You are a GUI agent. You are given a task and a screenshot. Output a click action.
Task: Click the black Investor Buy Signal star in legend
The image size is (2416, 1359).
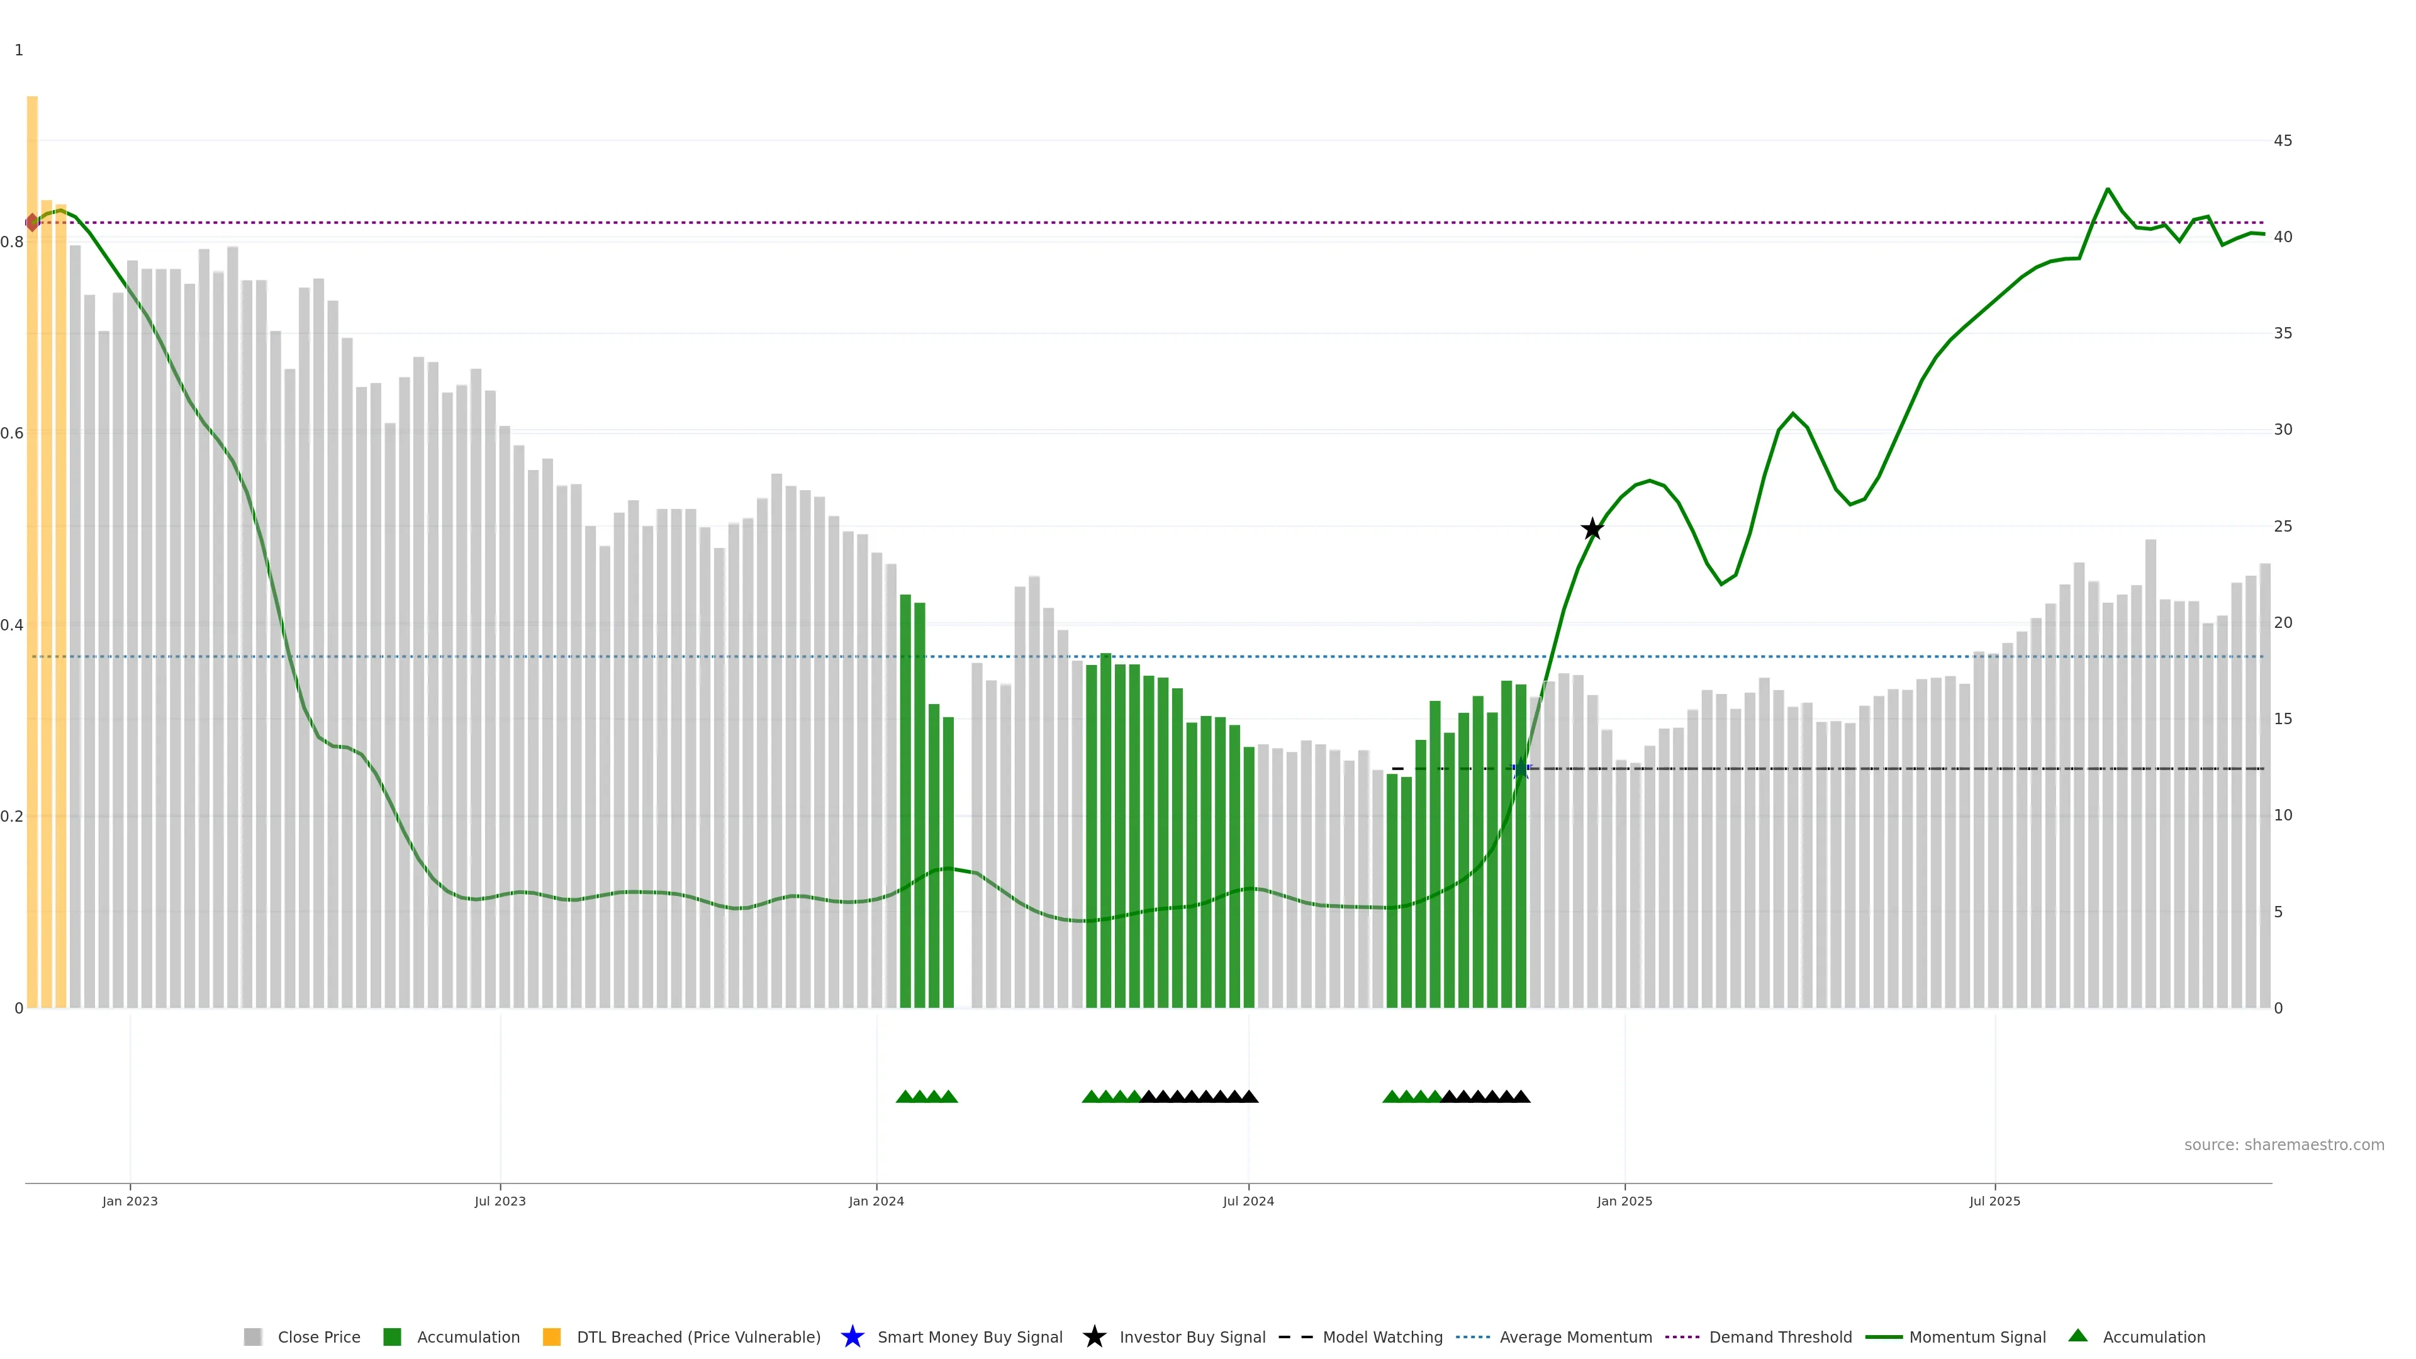(x=1093, y=1336)
